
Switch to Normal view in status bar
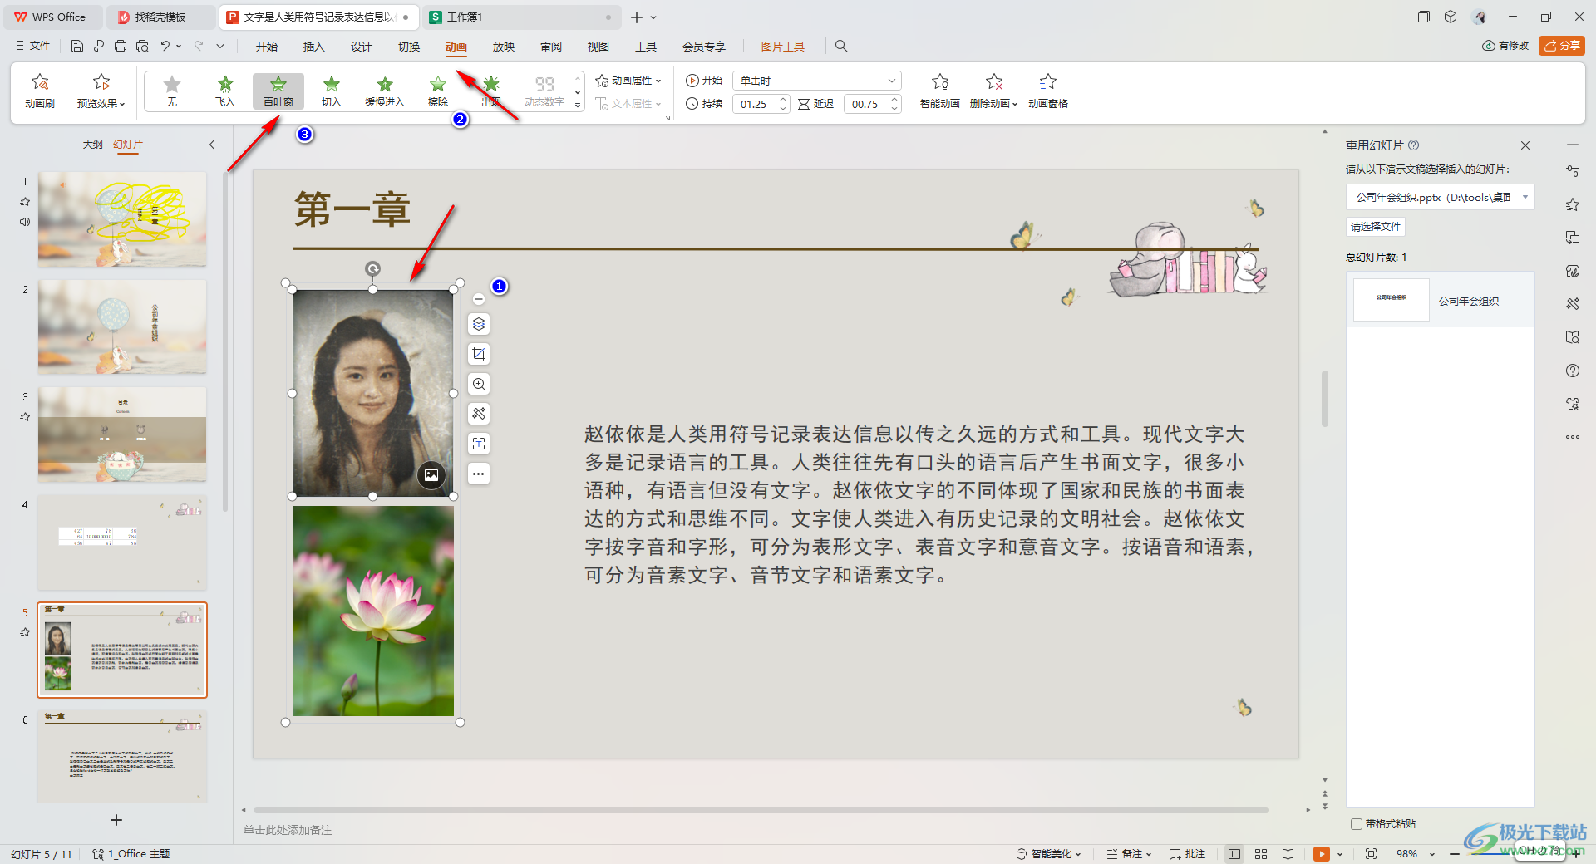tap(1234, 854)
